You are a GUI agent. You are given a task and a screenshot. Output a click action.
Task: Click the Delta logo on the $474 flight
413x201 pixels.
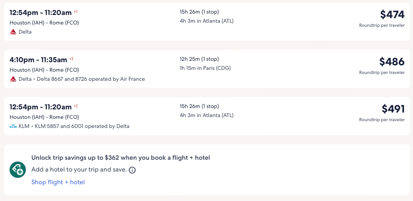pyautogui.click(x=13, y=32)
